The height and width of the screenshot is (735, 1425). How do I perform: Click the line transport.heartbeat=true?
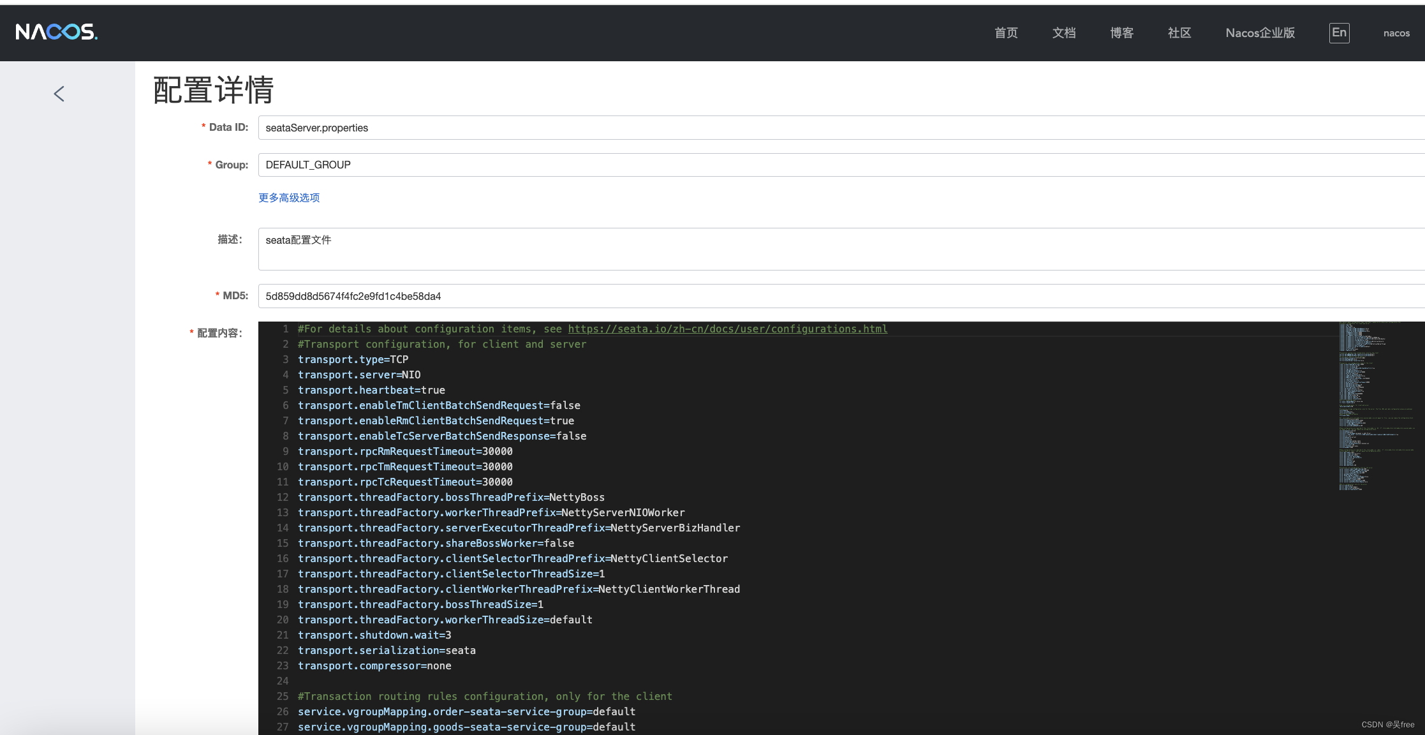click(x=371, y=390)
